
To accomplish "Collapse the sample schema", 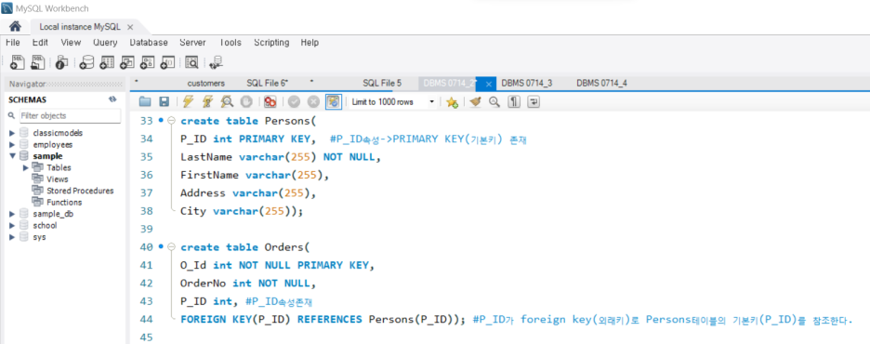I will click(x=12, y=156).
